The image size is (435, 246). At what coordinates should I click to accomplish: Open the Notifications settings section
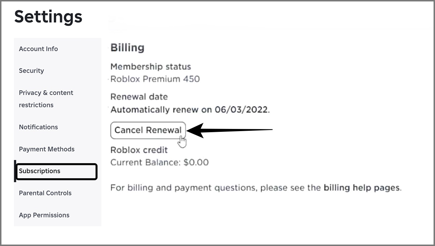point(38,127)
